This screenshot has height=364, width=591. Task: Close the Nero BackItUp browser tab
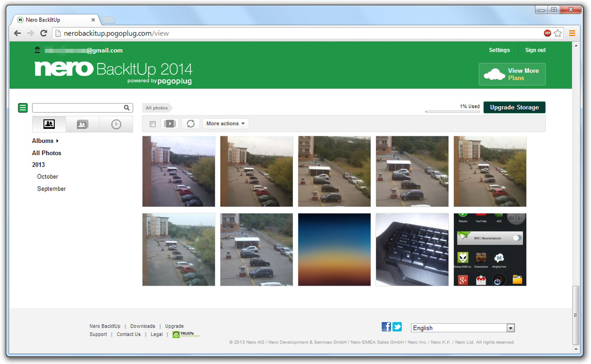click(x=93, y=19)
